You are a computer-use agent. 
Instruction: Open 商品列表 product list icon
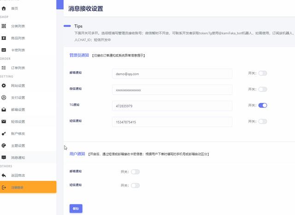pyautogui.click(x=4, y=38)
